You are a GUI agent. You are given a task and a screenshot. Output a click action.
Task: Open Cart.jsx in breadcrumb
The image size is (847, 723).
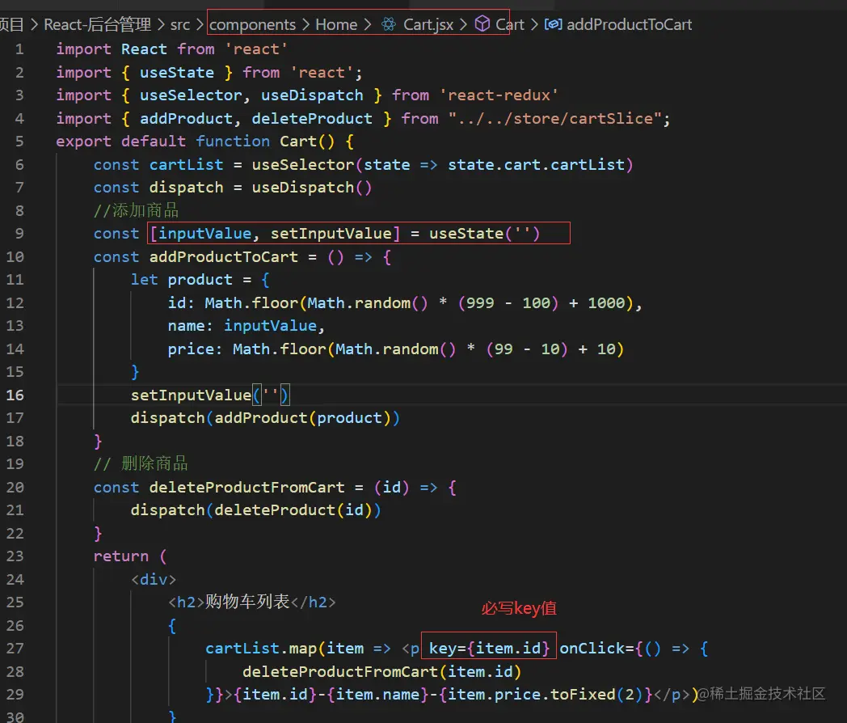(428, 25)
